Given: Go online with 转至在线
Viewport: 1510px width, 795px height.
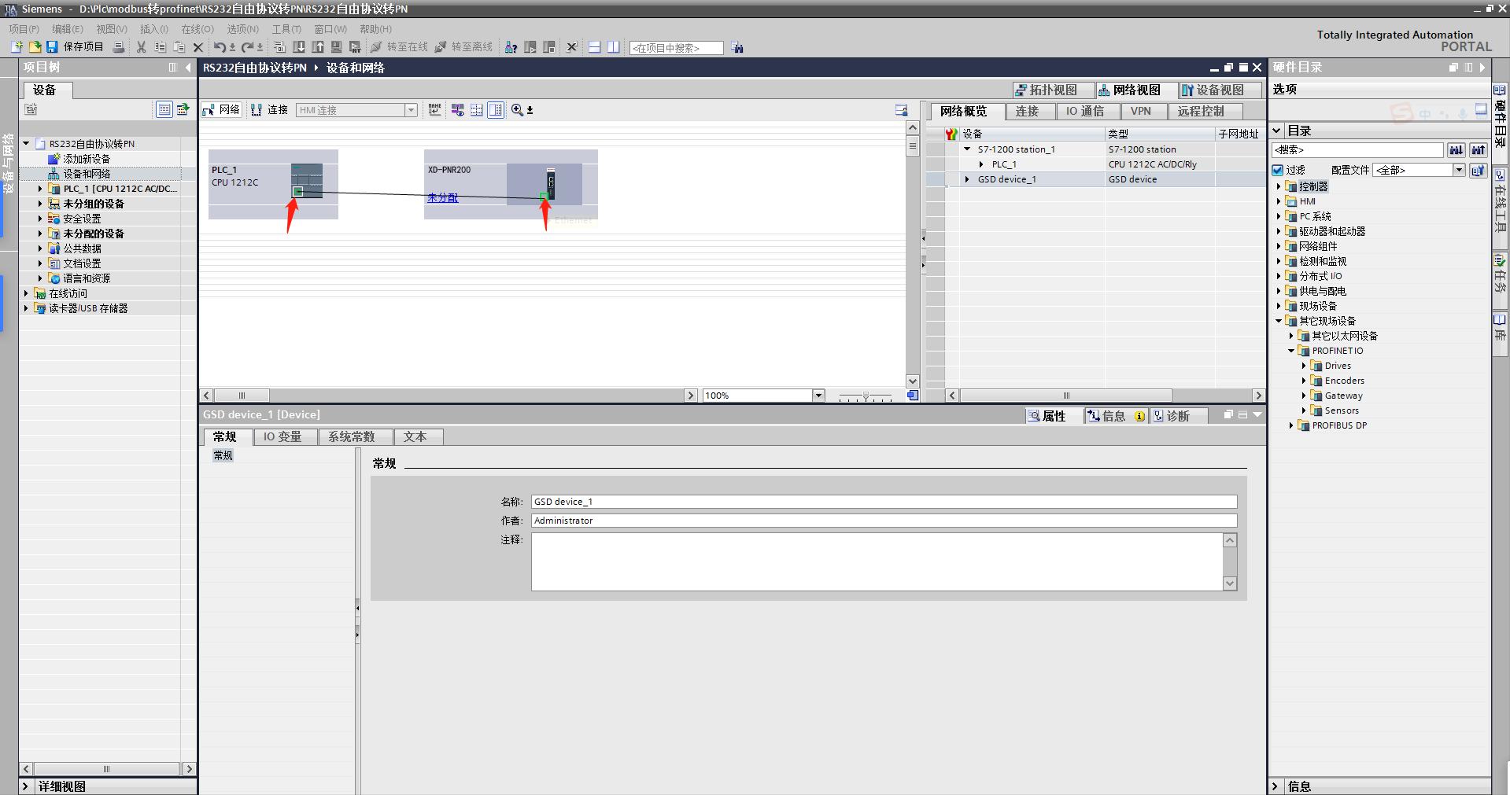Looking at the screenshot, I should coord(399,47).
